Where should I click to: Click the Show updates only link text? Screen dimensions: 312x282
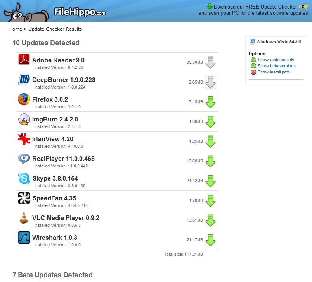(276, 60)
